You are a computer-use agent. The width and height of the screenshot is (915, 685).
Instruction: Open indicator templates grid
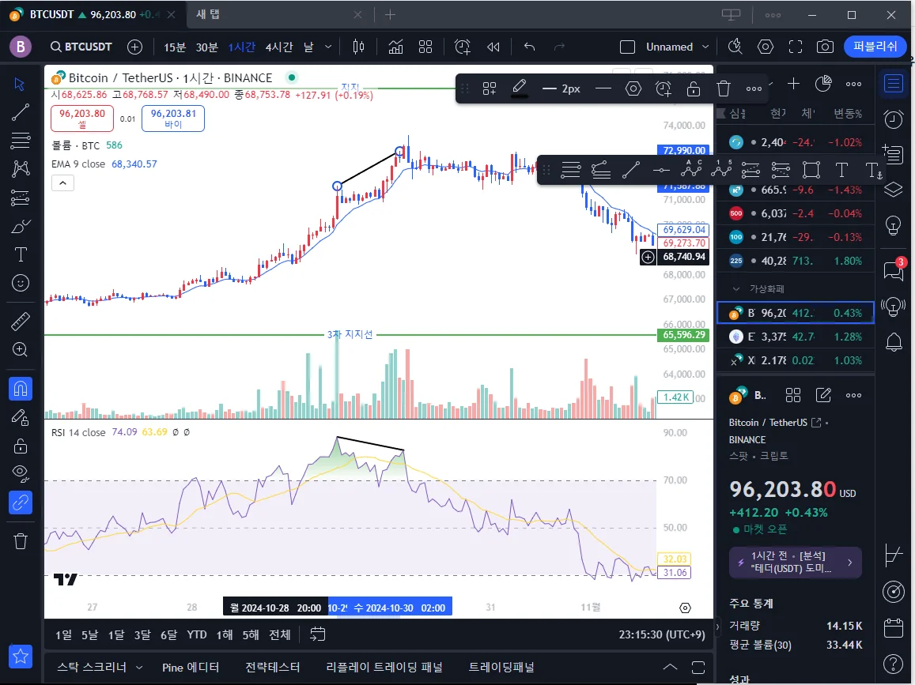[425, 47]
